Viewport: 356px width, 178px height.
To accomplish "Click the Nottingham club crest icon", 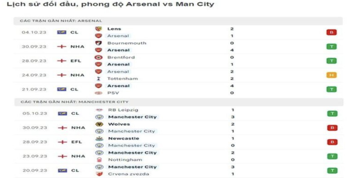I will (99, 160).
